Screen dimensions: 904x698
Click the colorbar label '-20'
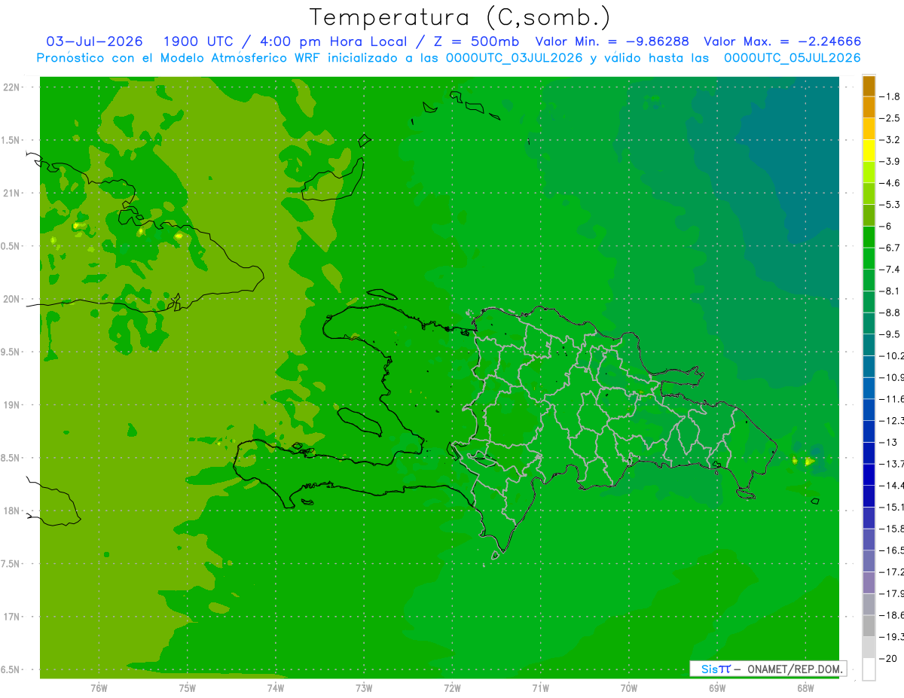[890, 658]
